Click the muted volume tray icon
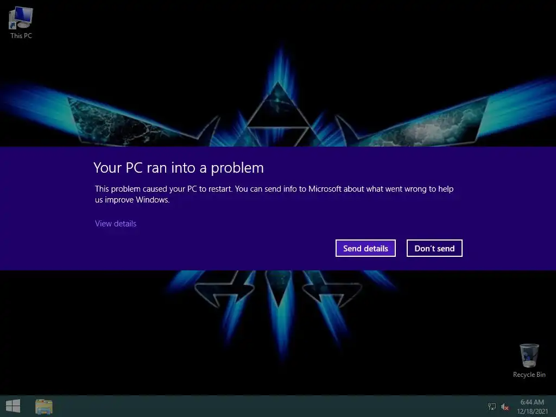The image size is (556, 417). tap(505, 407)
